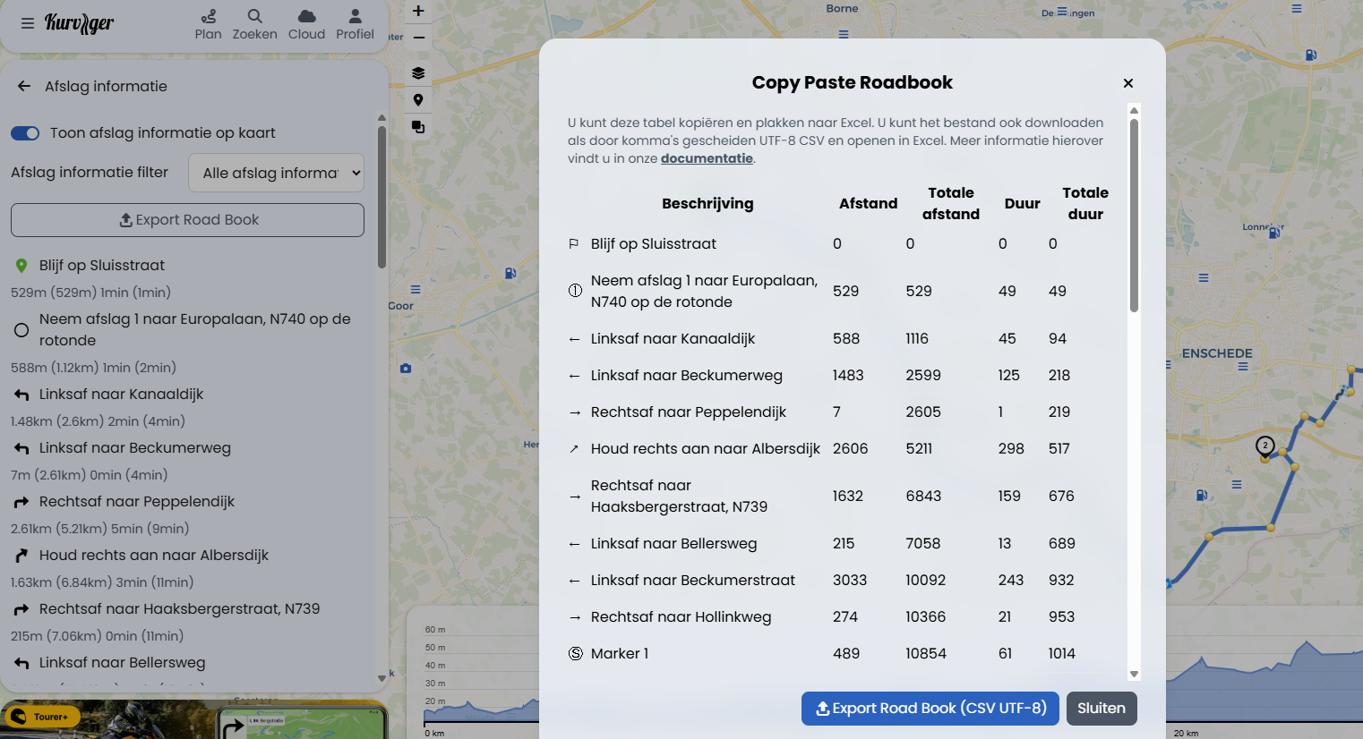Open the documentatie link
This screenshot has width=1363, height=739.
click(x=707, y=158)
